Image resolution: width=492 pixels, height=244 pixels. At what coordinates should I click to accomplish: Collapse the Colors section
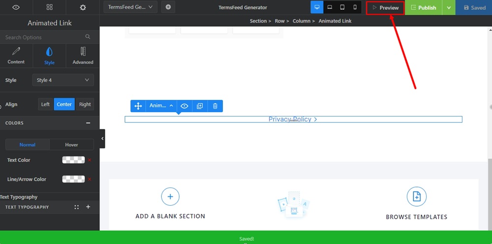coord(88,123)
